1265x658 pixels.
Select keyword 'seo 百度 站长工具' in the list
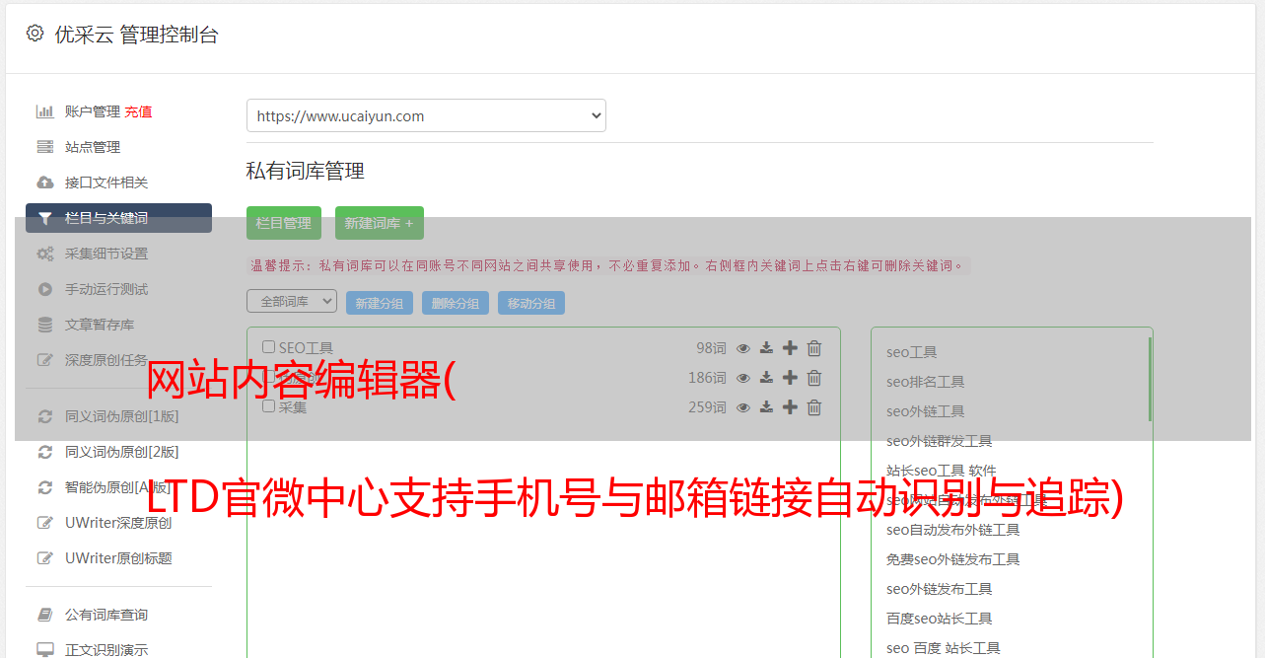[944, 648]
